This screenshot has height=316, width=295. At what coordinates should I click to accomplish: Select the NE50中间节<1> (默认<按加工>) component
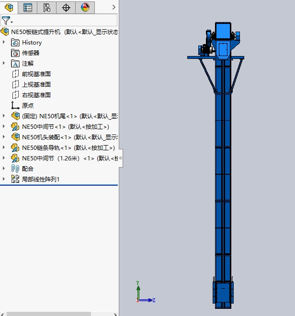[66, 126]
